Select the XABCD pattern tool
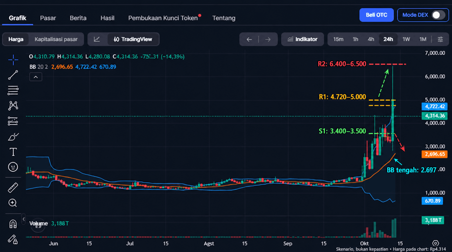The width and height of the screenshot is (452, 252). (x=13, y=106)
